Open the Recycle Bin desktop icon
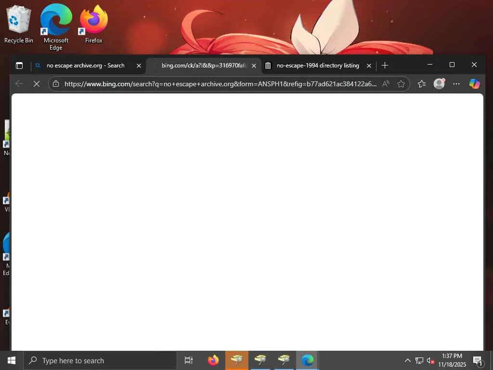This screenshot has height=370, width=493. [19, 24]
